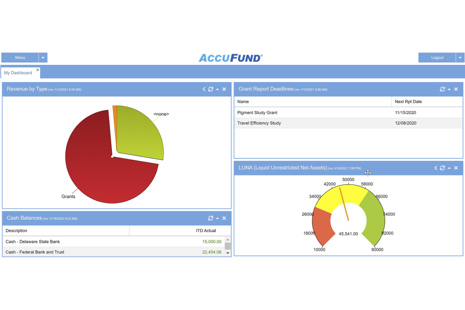Open back navigation on Revenue by Type panel
The height and width of the screenshot is (310, 465).
pyautogui.click(x=204, y=89)
